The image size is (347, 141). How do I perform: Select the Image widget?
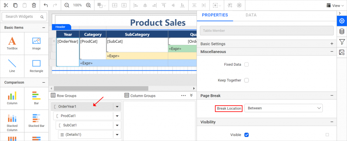36,43
